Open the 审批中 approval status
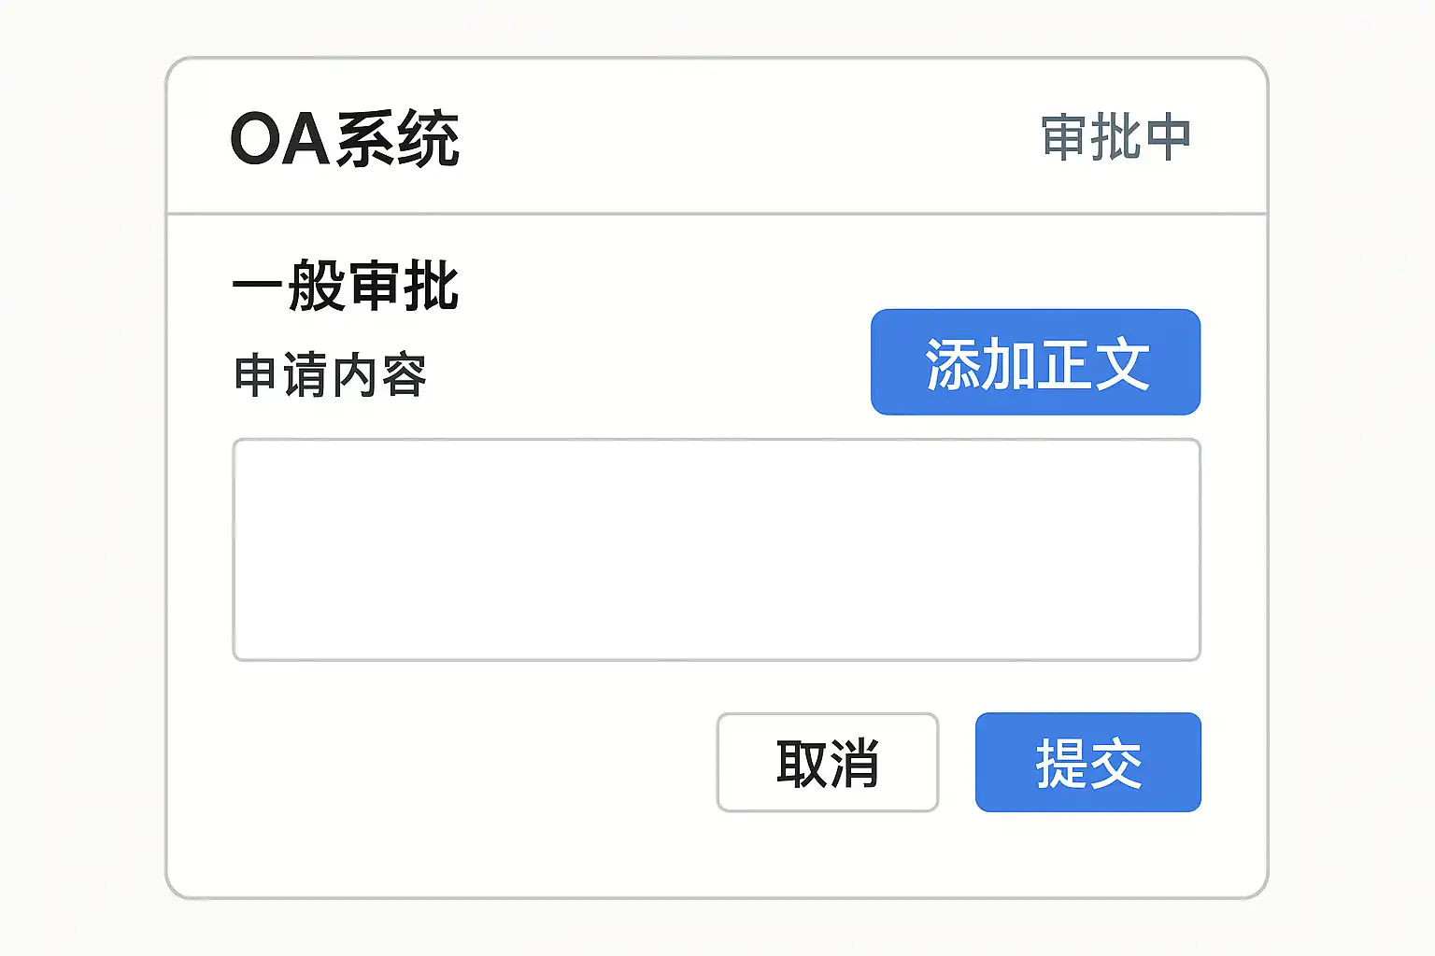Image resolution: width=1435 pixels, height=956 pixels. point(1115,138)
